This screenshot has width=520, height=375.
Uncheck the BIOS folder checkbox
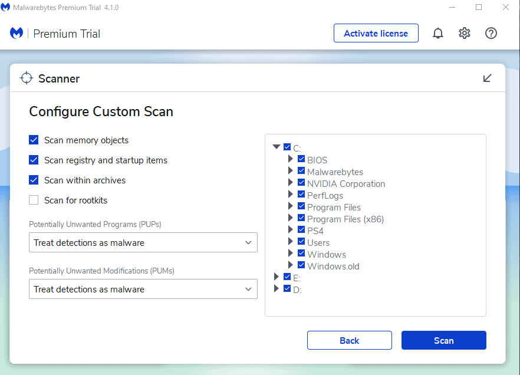[x=301, y=159]
